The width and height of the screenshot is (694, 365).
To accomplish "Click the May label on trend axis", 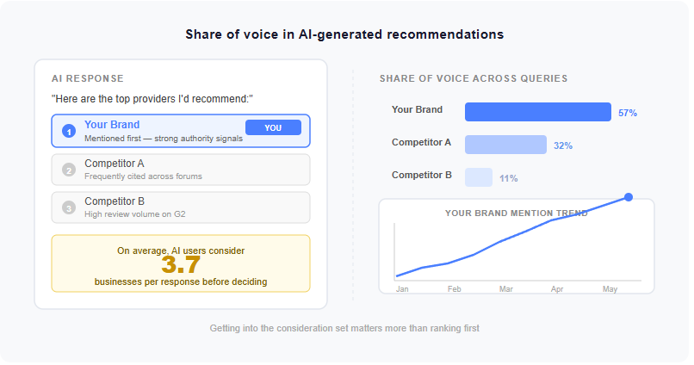I will tap(610, 289).
